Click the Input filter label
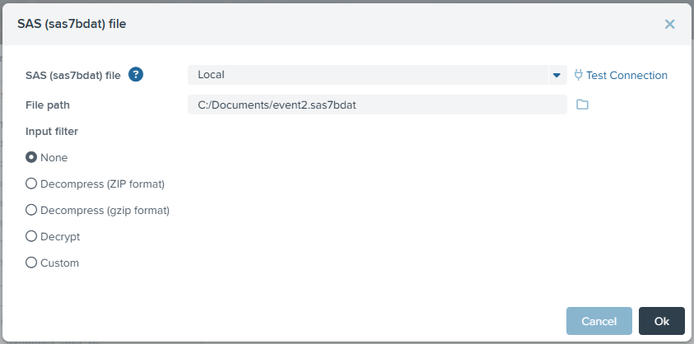The image size is (694, 344). [52, 132]
